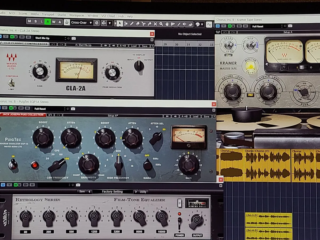Select the Scissors split tool

click(x=143, y=24)
